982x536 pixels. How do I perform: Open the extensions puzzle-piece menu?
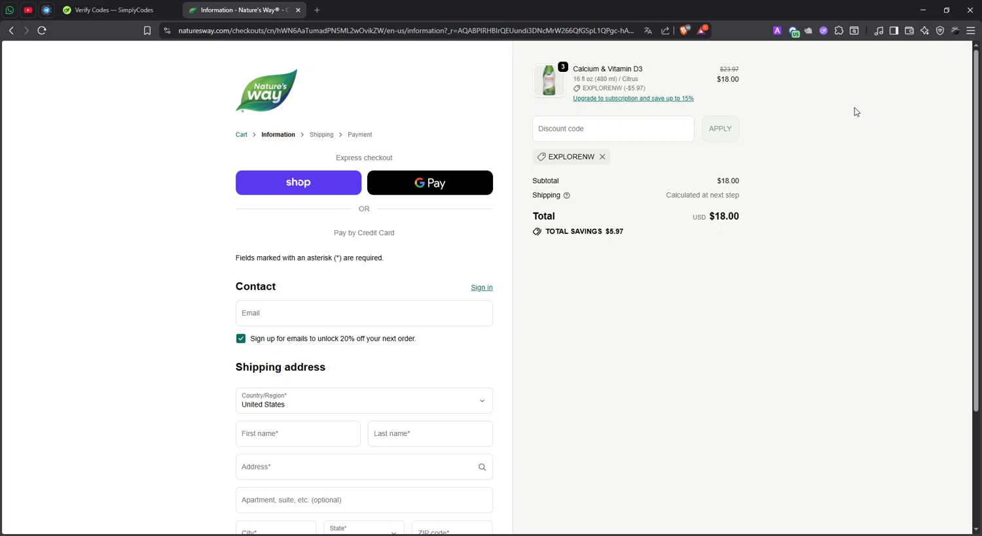click(839, 31)
